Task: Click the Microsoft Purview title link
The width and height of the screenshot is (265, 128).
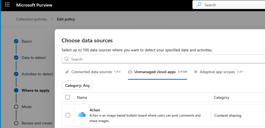Action: (34, 5)
